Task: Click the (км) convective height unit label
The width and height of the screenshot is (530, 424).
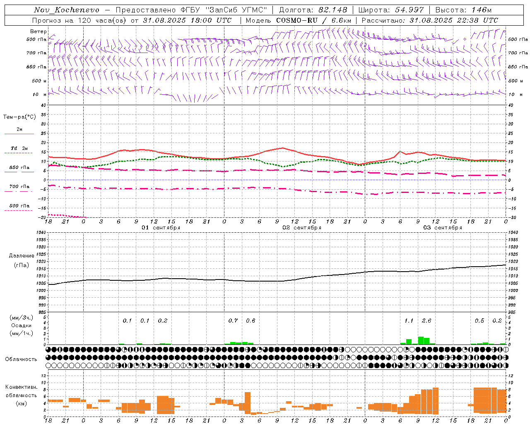Action: click(22, 403)
